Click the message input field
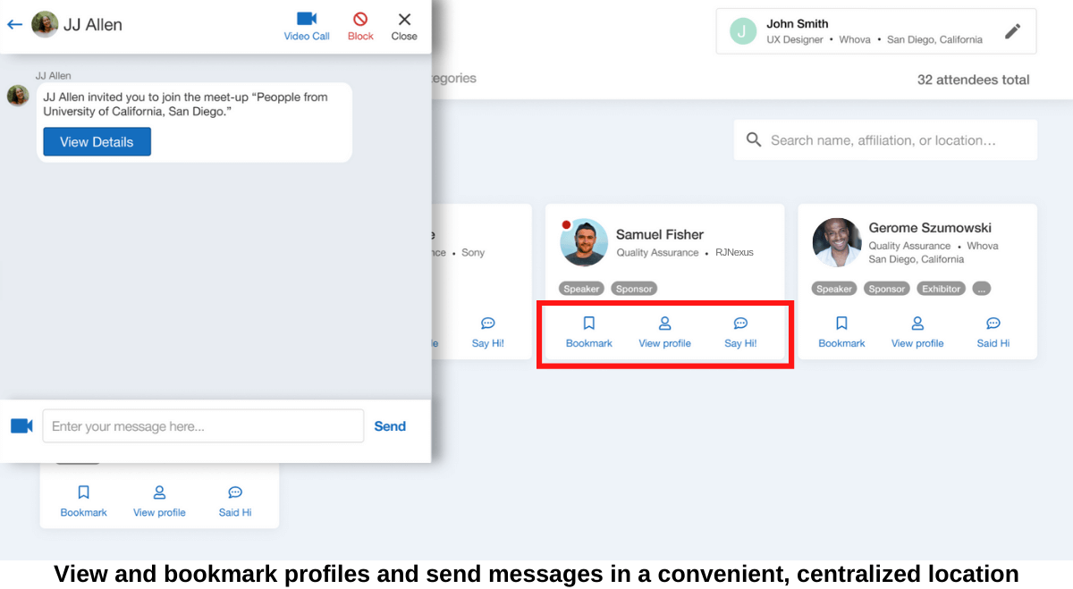Image resolution: width=1073 pixels, height=589 pixels. point(203,426)
